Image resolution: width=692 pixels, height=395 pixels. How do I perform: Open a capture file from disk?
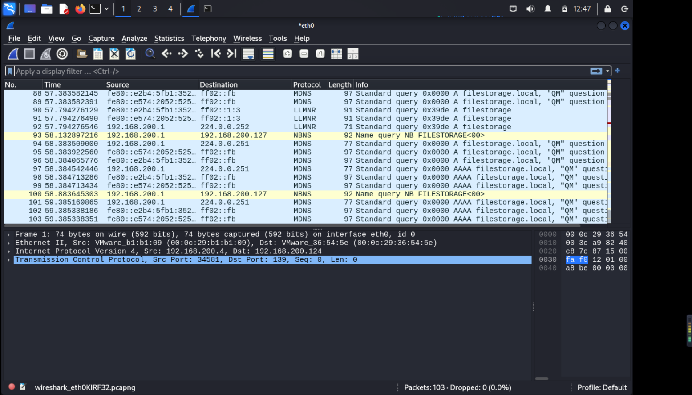tap(82, 54)
